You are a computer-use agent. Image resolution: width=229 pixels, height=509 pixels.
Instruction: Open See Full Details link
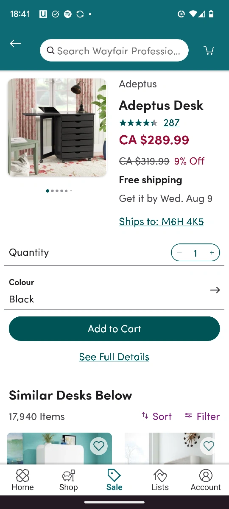point(114,357)
